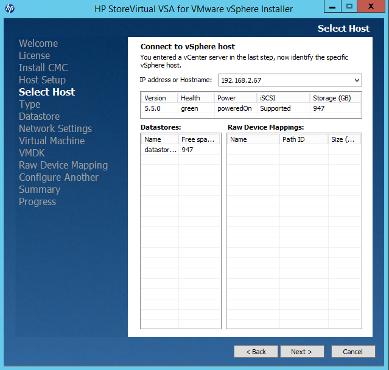Screen dimensions: 389x370
Task: Select Host Setup in the wizard steps
Action: point(42,80)
